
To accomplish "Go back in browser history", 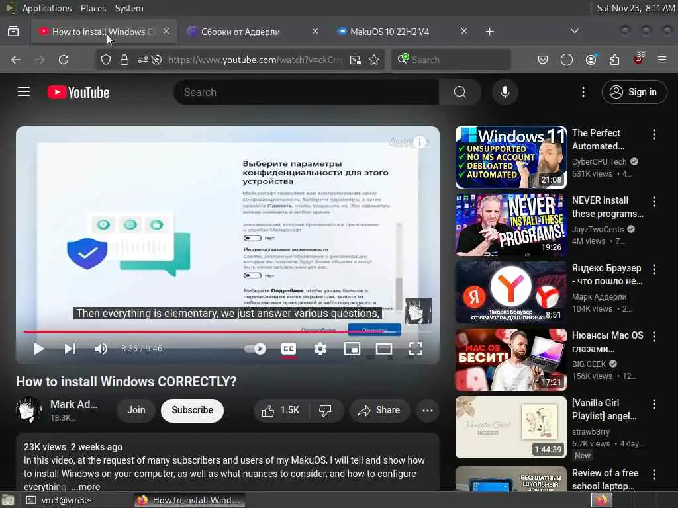I will [16, 60].
